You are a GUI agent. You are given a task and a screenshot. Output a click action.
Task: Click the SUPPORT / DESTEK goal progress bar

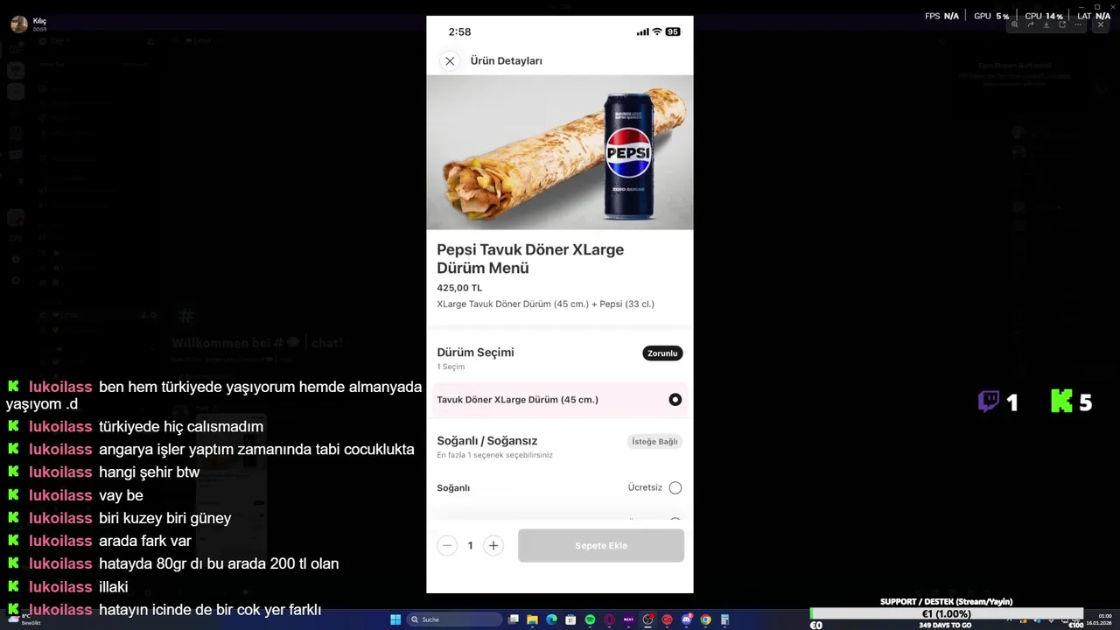point(947,614)
